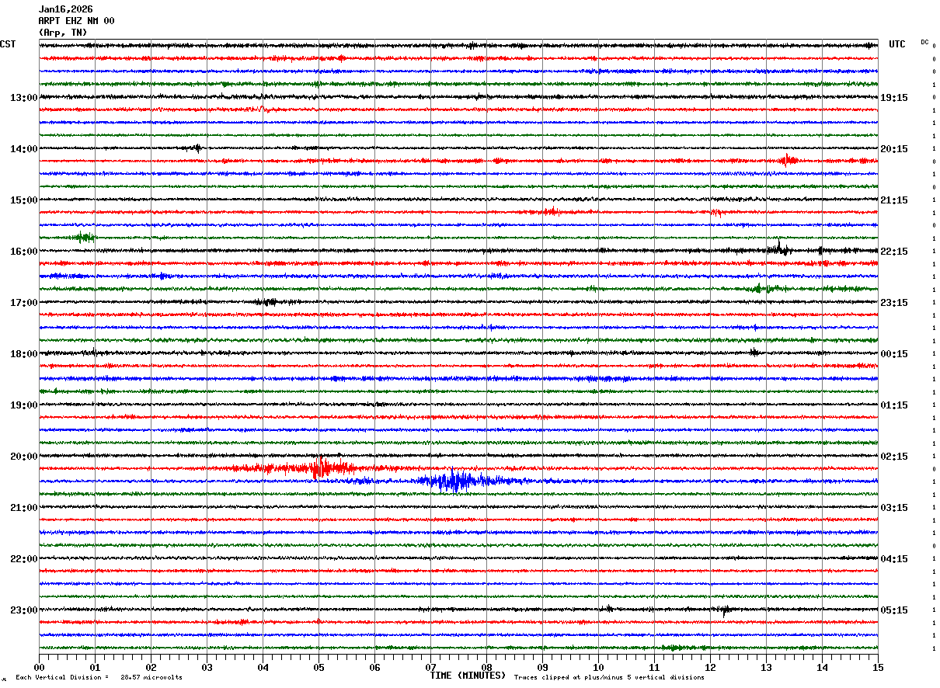Click the large blue seismic burst near minute 07
Screen dimensions: 940x688
455,481
